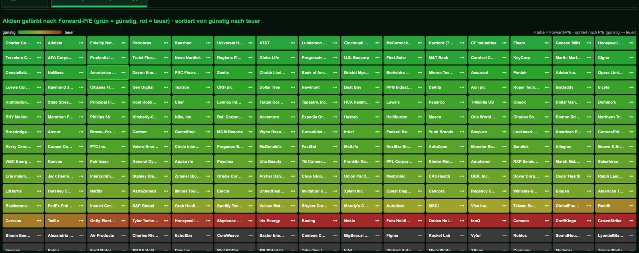The height and width of the screenshot is (253, 639).
Task: Open the Salesforce stock tile
Action: (615, 162)
